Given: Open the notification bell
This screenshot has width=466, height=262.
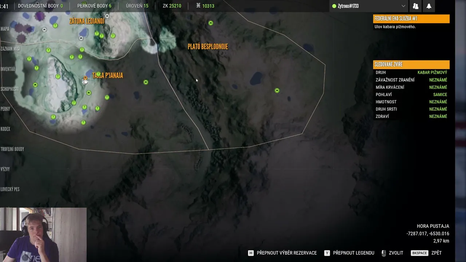Looking at the screenshot, I should [x=429, y=6].
